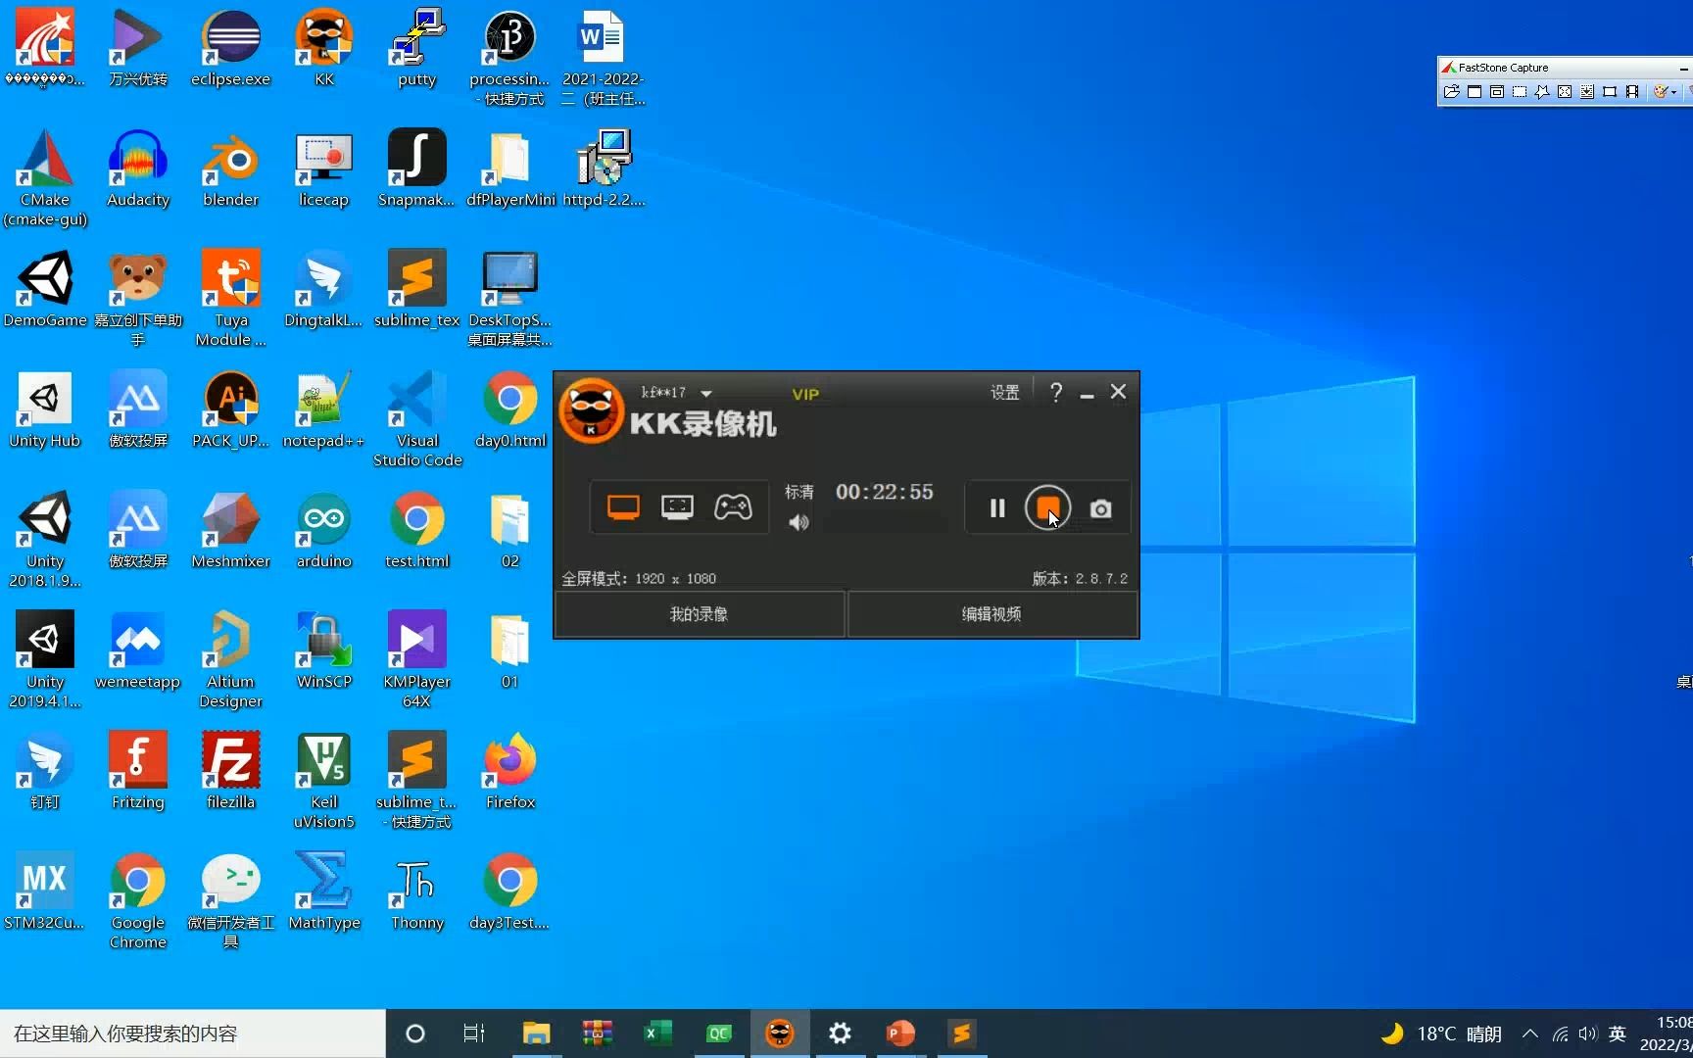The image size is (1693, 1058).
Task: Show hidden system tray icons chevron
Action: [1530, 1034]
